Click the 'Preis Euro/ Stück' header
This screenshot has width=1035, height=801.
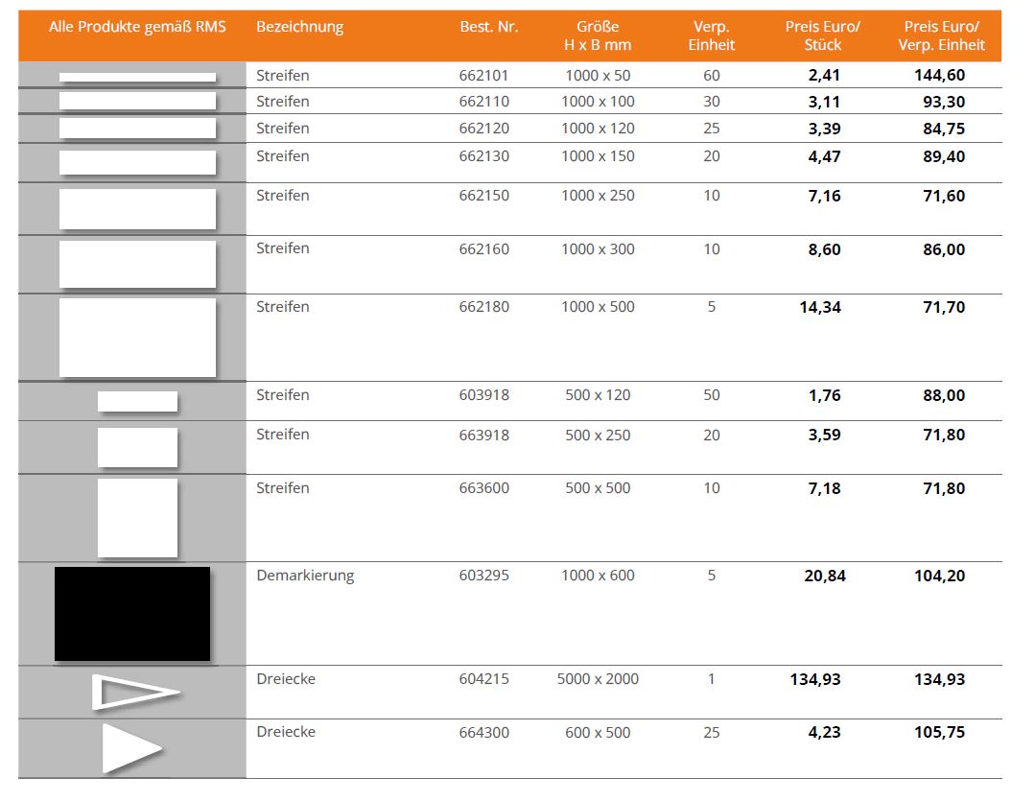tap(822, 35)
